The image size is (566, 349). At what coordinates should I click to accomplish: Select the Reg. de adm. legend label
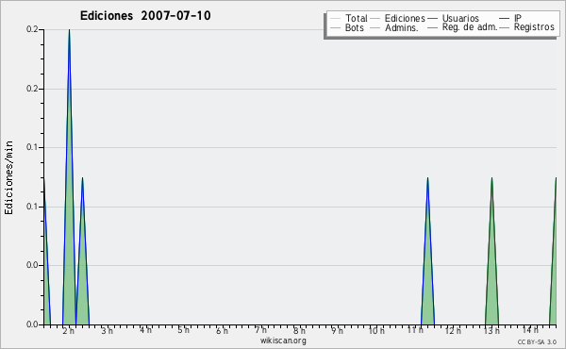[470, 27]
